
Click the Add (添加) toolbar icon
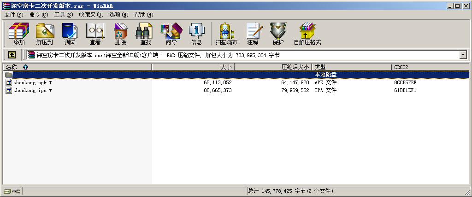click(x=19, y=34)
